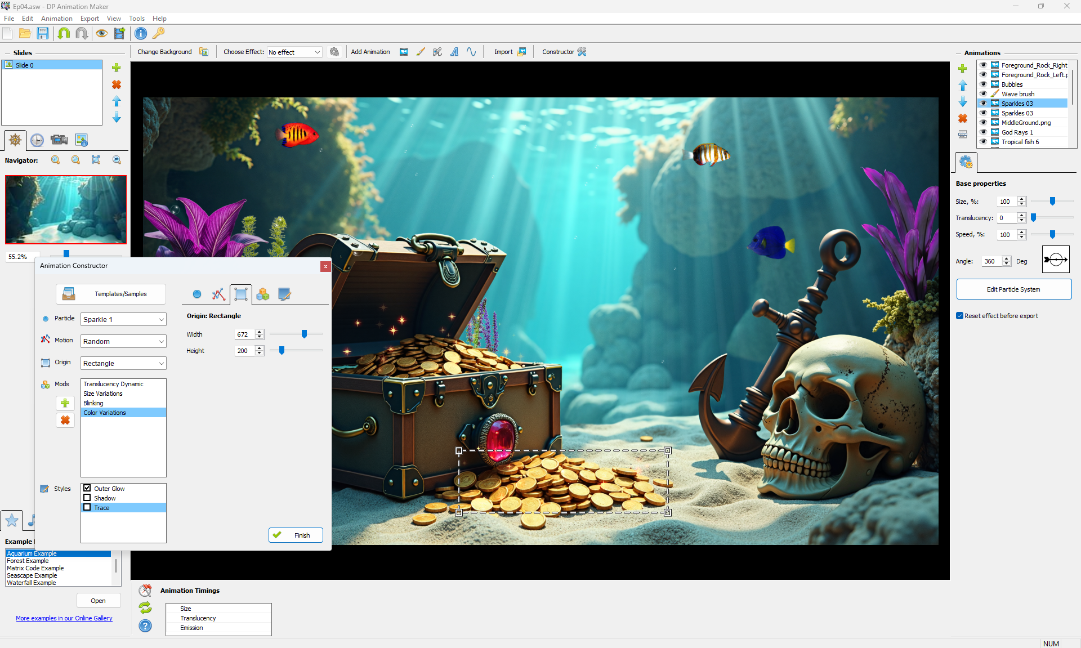Click the green plus to add slide
1081x648 pixels.
tap(117, 68)
